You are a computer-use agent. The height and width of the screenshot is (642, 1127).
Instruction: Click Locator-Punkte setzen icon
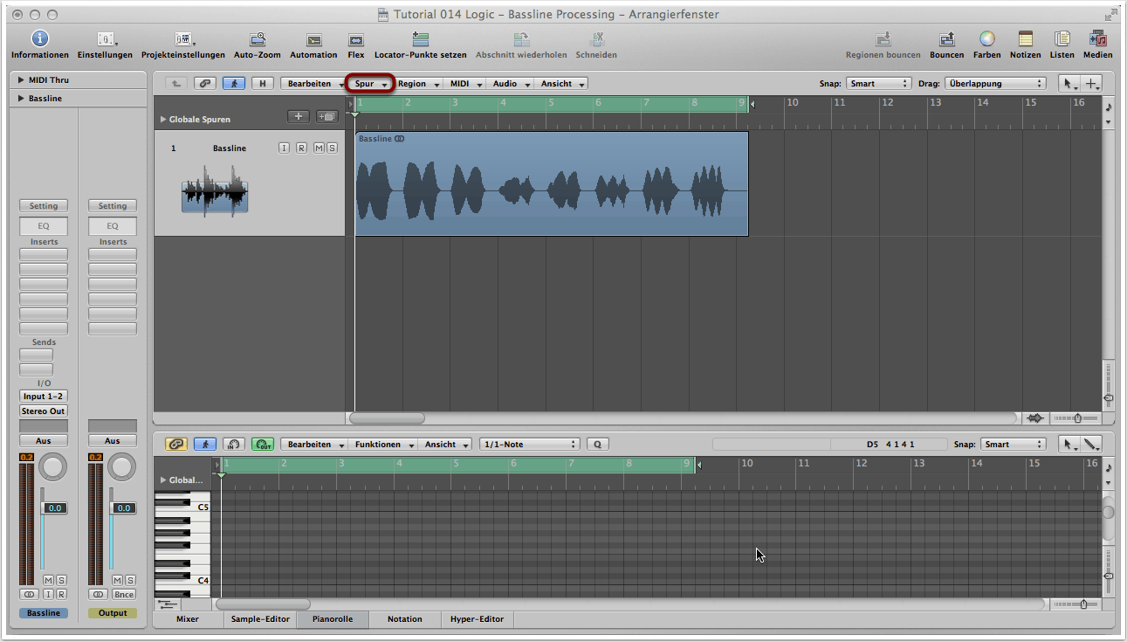point(420,39)
